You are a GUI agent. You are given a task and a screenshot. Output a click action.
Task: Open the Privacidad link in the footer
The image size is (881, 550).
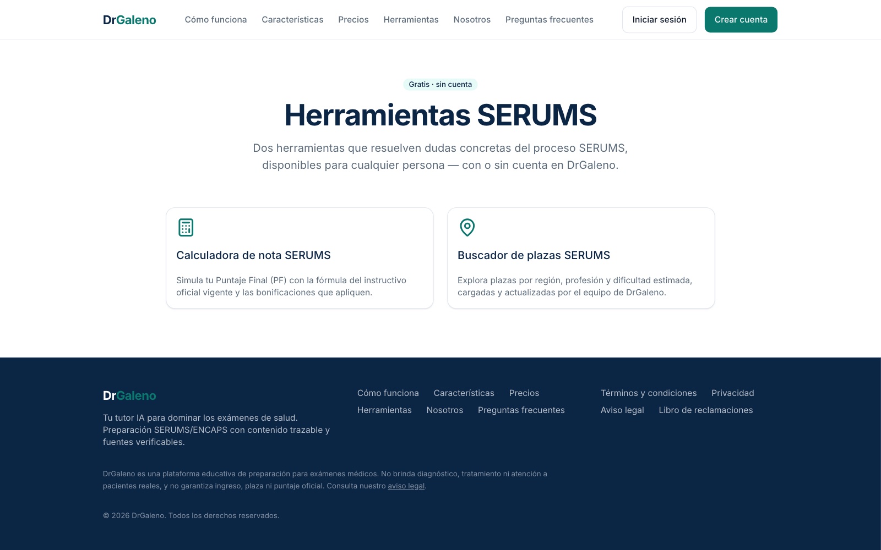pos(733,393)
